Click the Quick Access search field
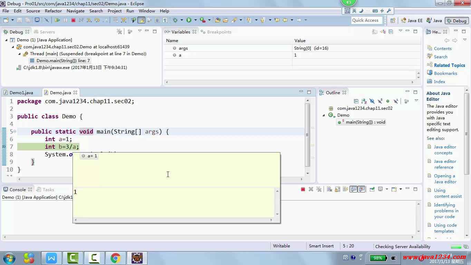Image resolution: width=471 pixels, height=265 pixels. pos(367,20)
